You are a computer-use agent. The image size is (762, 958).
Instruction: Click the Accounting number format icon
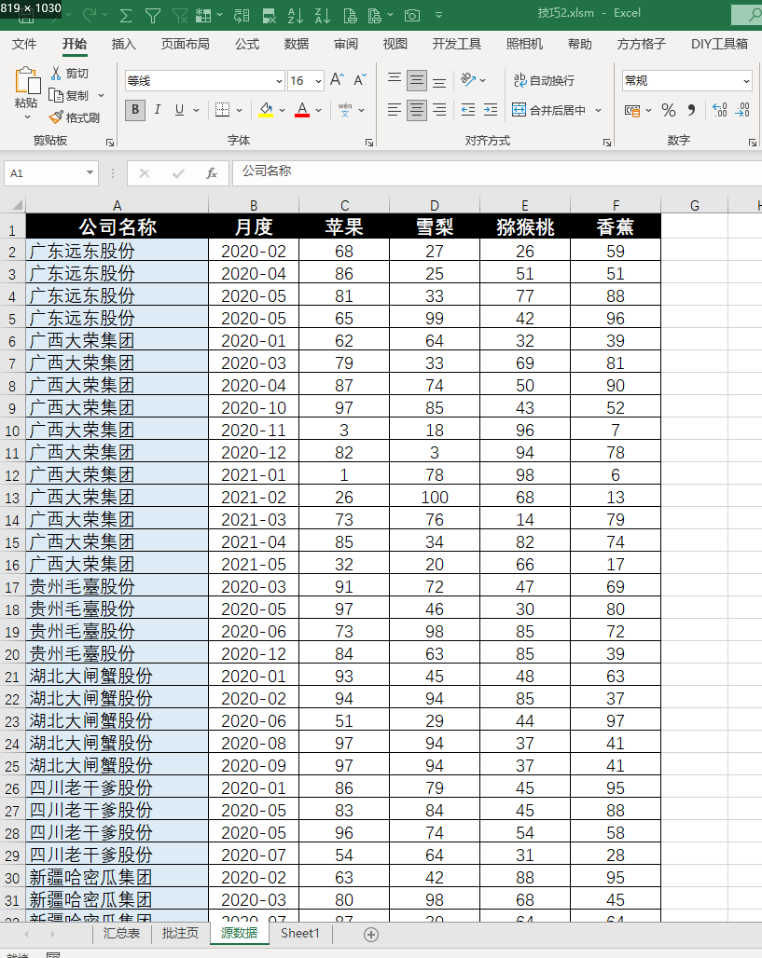632,111
